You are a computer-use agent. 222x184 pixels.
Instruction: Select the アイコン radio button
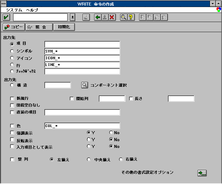[12, 58]
